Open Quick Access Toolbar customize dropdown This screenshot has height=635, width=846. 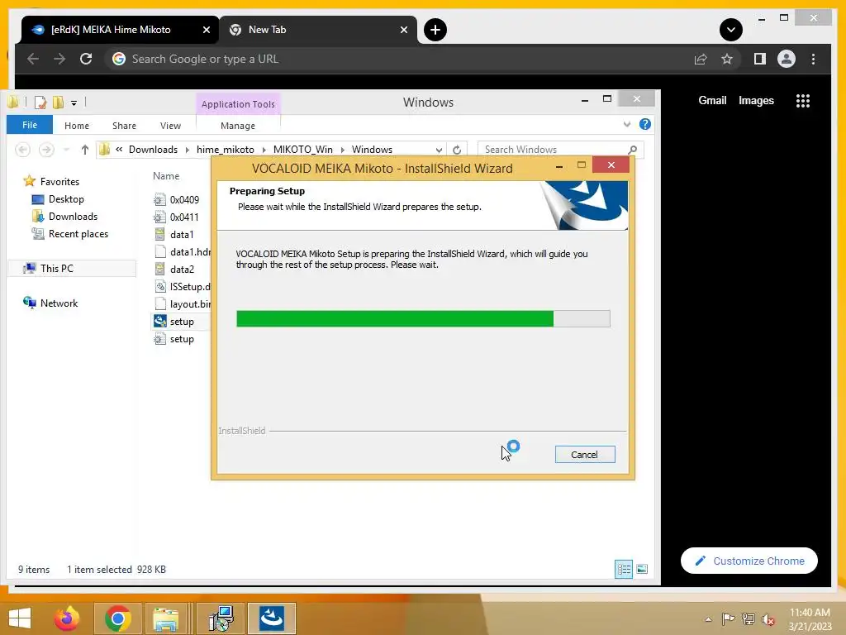tap(74, 102)
